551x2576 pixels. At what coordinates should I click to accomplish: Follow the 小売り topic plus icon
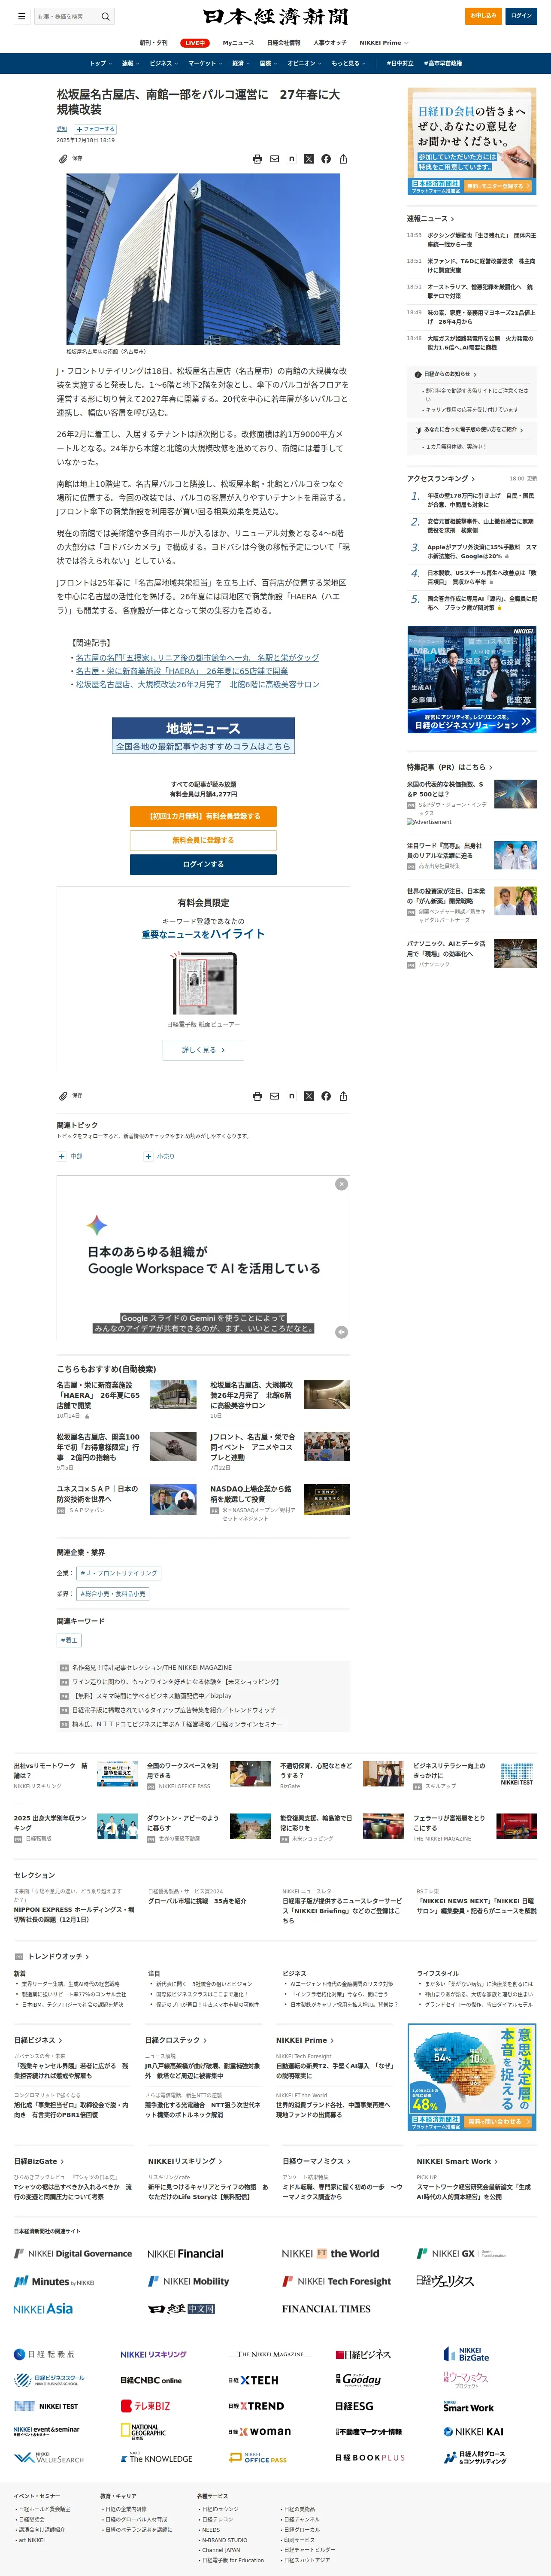(149, 1156)
